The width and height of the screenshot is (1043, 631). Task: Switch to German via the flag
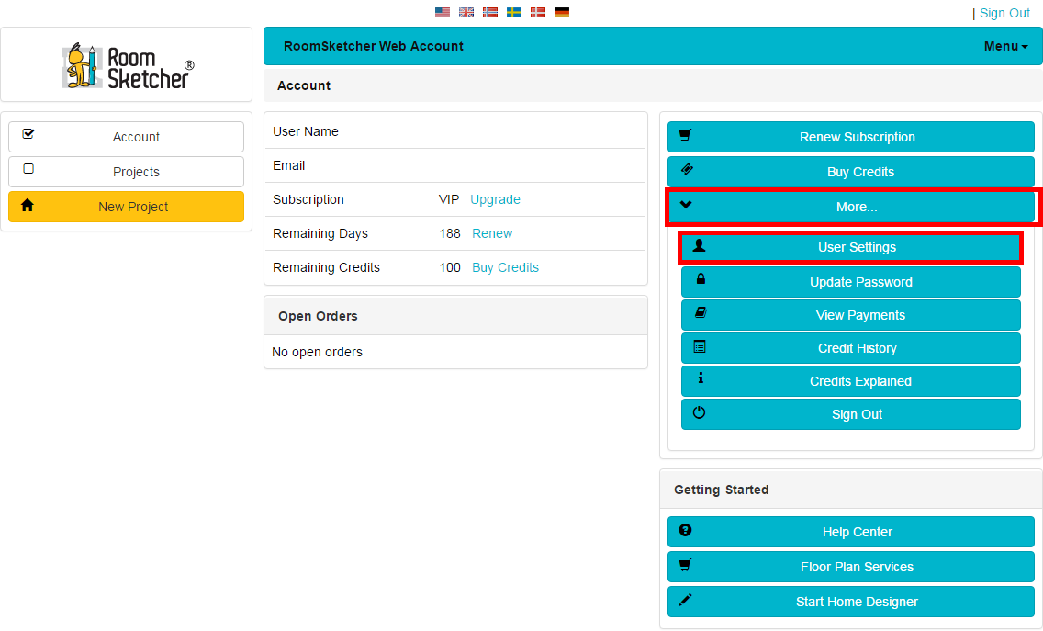tap(562, 12)
